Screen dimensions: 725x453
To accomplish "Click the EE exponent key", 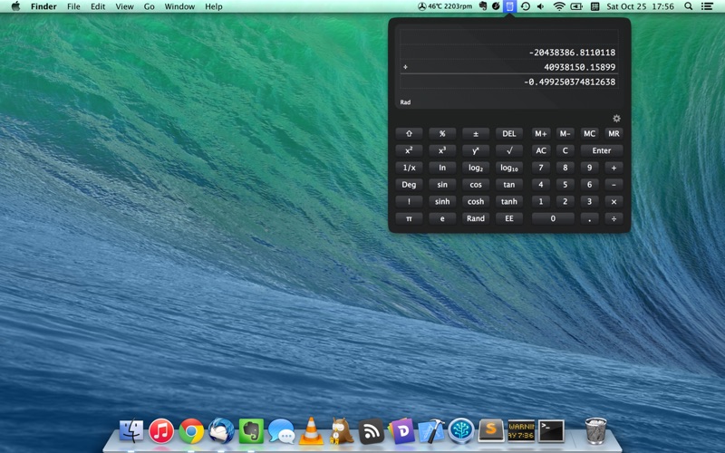I will click(x=509, y=218).
